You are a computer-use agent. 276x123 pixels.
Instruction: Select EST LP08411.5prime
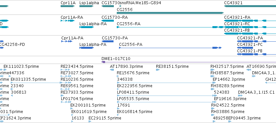pos(133,92)
